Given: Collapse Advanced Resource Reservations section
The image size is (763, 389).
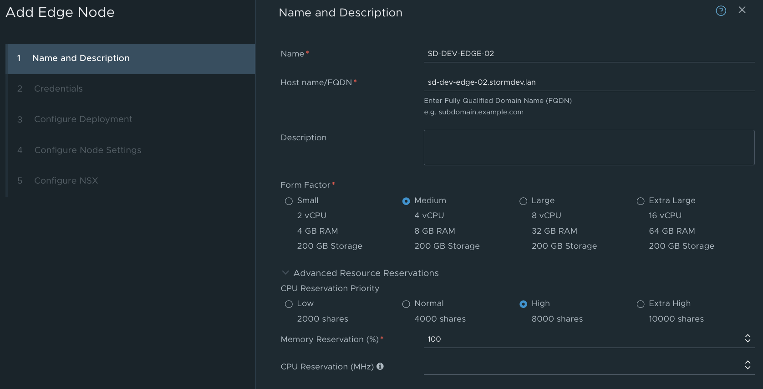Looking at the screenshot, I should pos(285,273).
